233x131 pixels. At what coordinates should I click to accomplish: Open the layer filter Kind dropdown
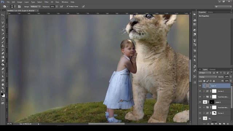coord(205,73)
